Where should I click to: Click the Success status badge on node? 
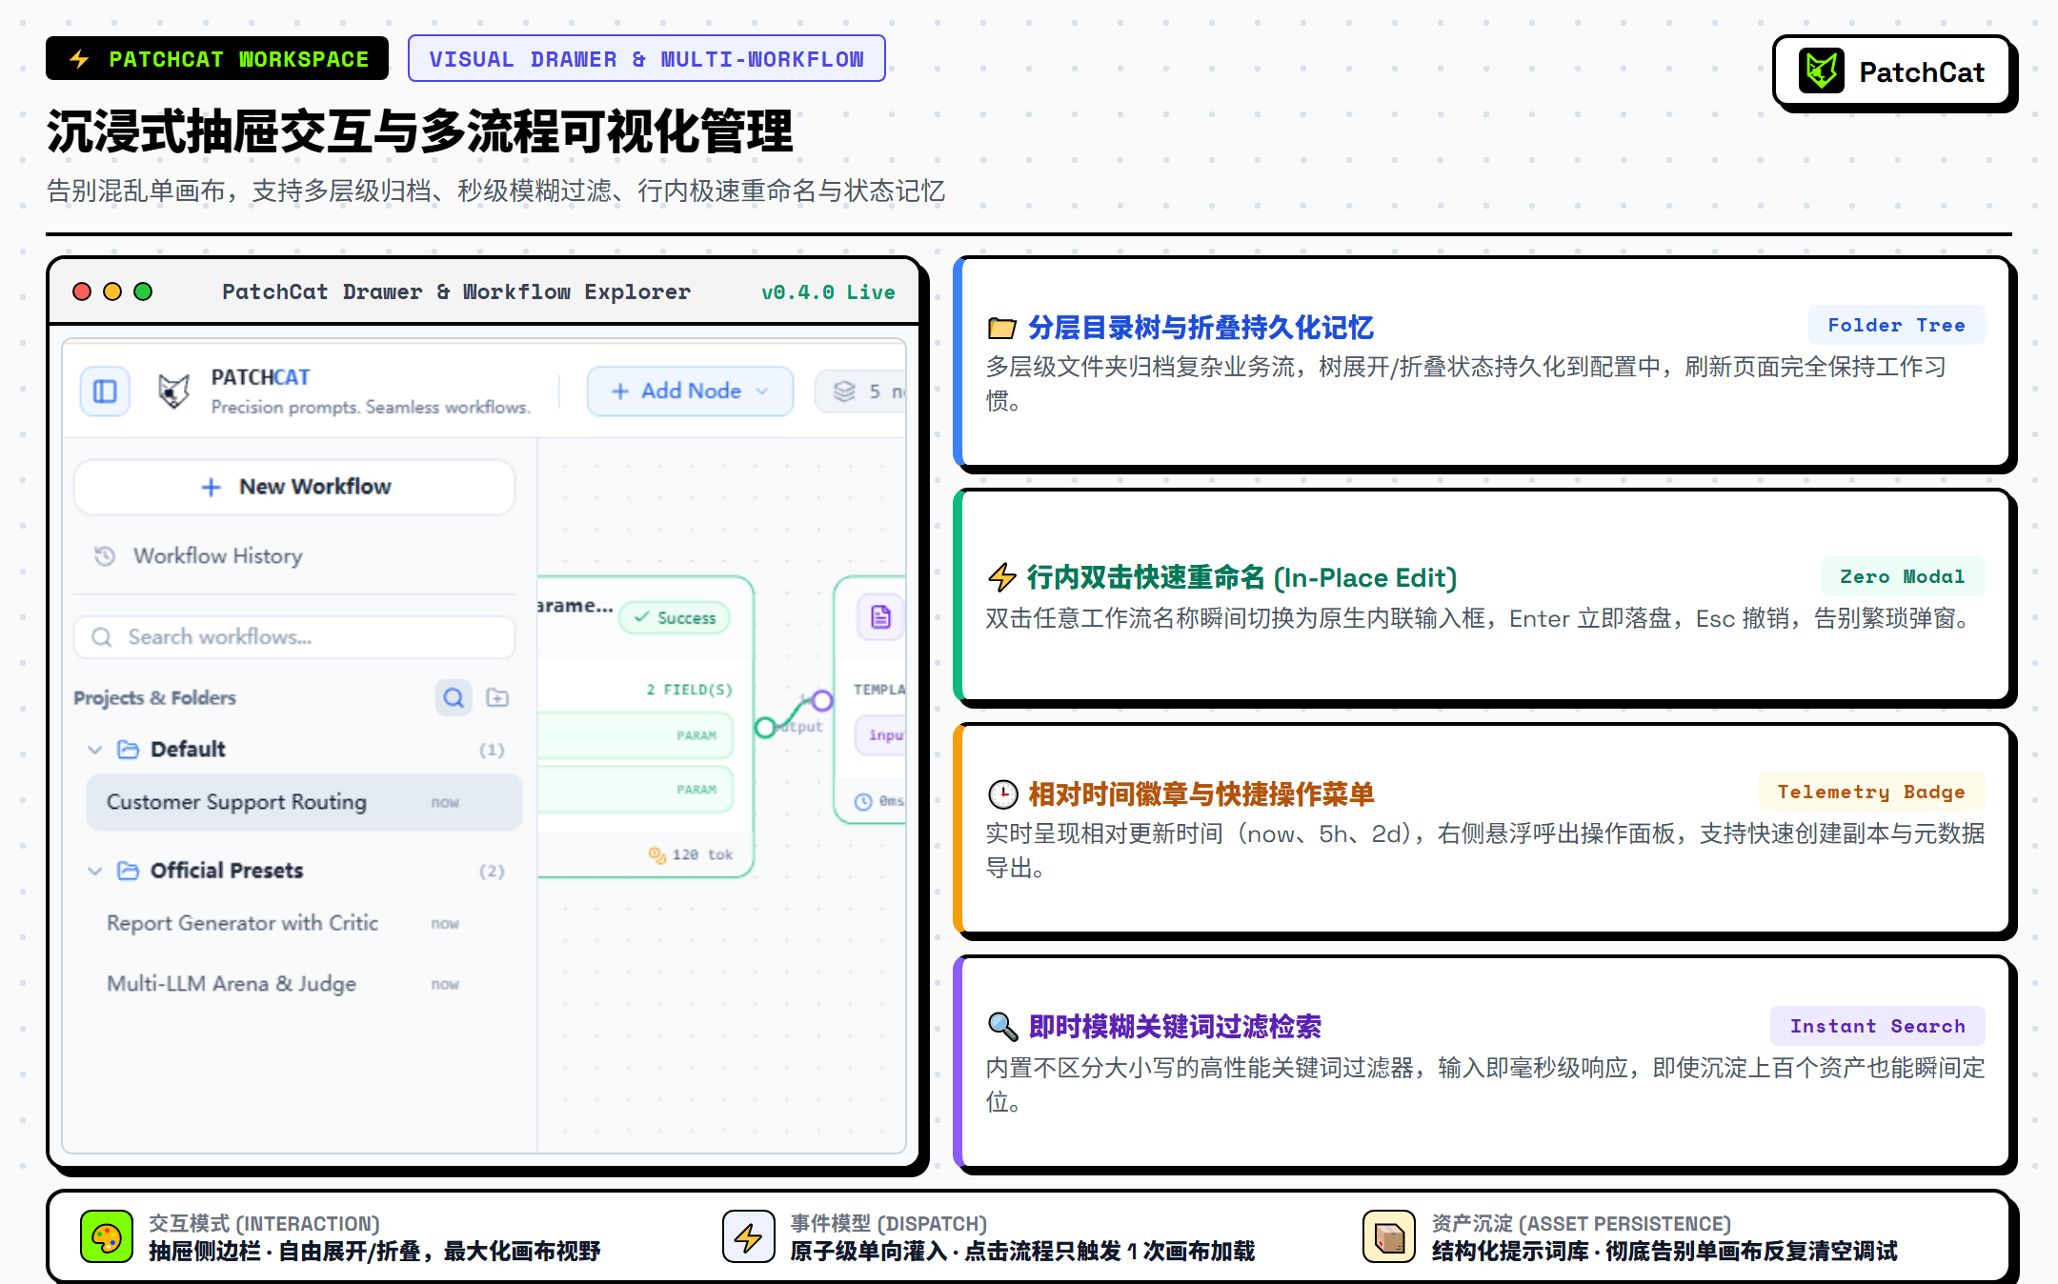675,617
